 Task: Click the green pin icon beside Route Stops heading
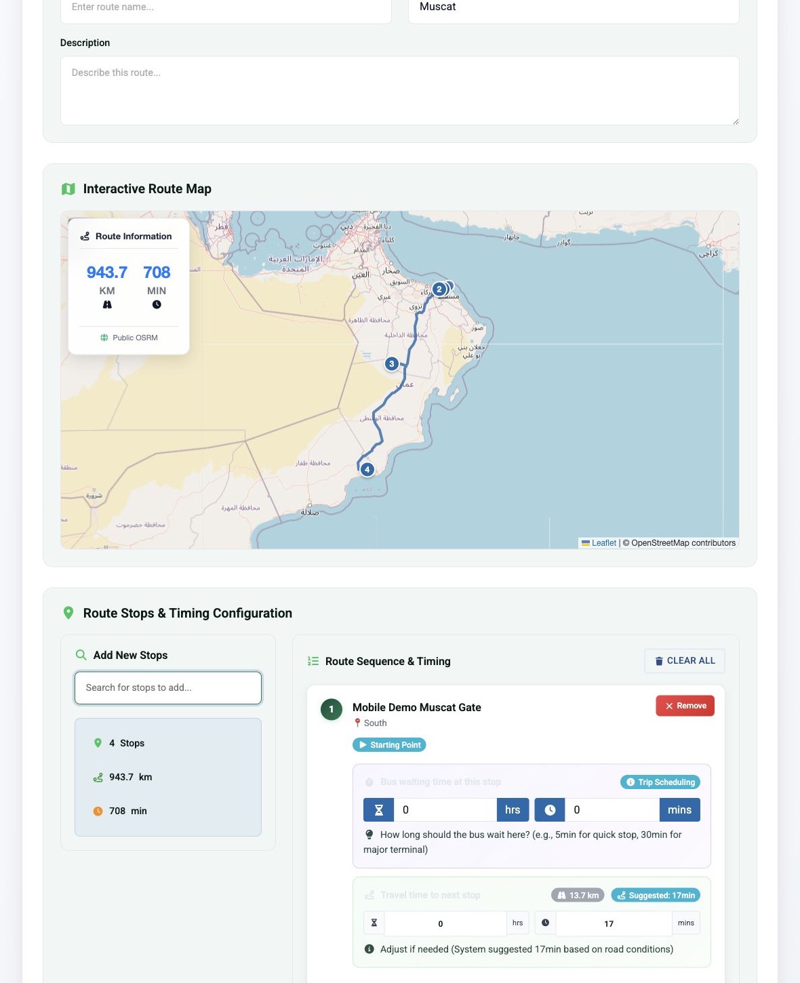[68, 613]
